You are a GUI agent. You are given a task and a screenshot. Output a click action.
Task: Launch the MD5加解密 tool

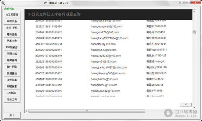[12, 47]
